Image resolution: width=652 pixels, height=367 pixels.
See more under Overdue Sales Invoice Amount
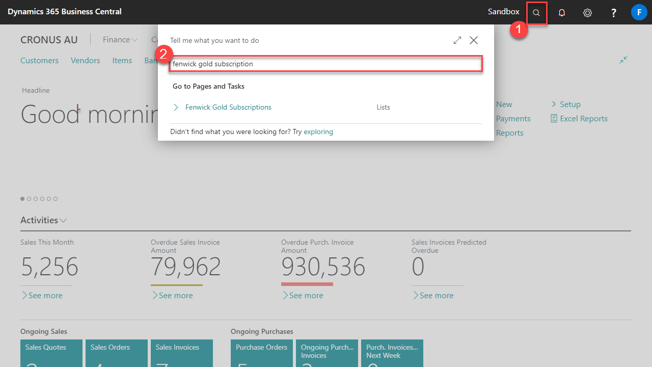point(172,295)
